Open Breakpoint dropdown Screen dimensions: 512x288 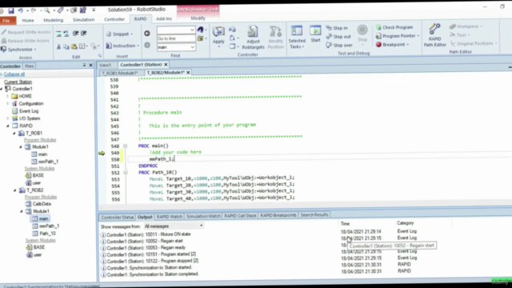(x=393, y=45)
